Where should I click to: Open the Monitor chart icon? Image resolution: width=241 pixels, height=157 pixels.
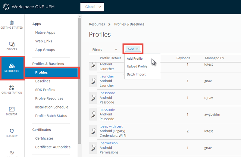[x=12, y=109]
